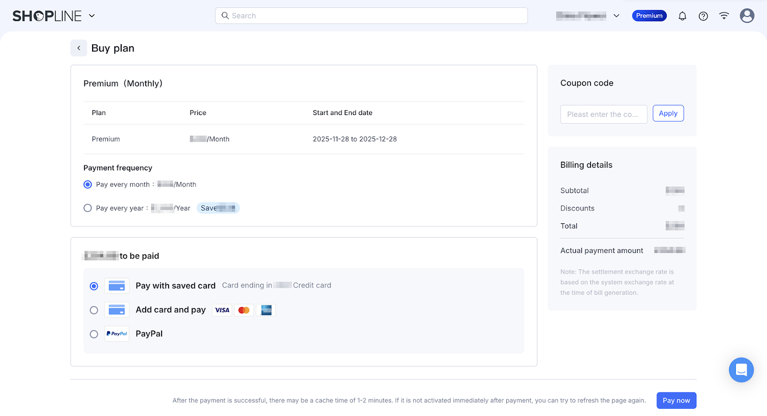Viewport: 767px width, 416px height.
Task: Open the notifications bell
Action: (x=682, y=16)
